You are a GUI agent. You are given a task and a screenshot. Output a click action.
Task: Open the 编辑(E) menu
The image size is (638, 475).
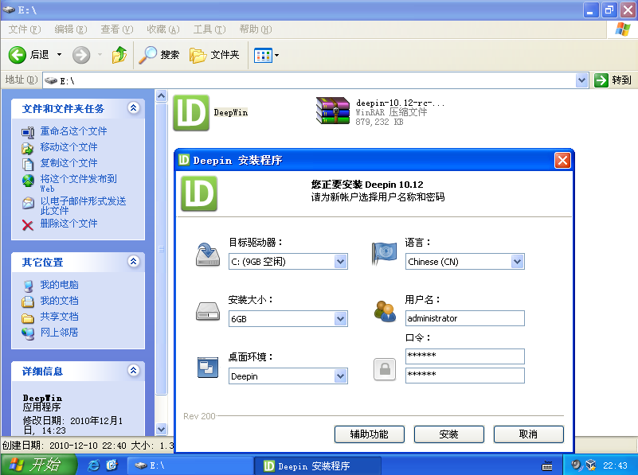(71, 29)
